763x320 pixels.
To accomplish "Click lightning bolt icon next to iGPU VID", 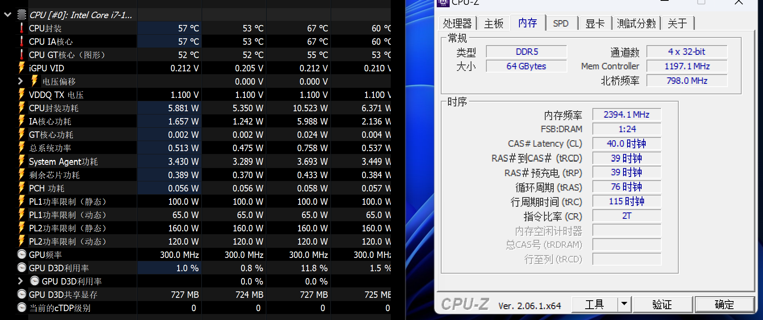I will click(x=22, y=68).
